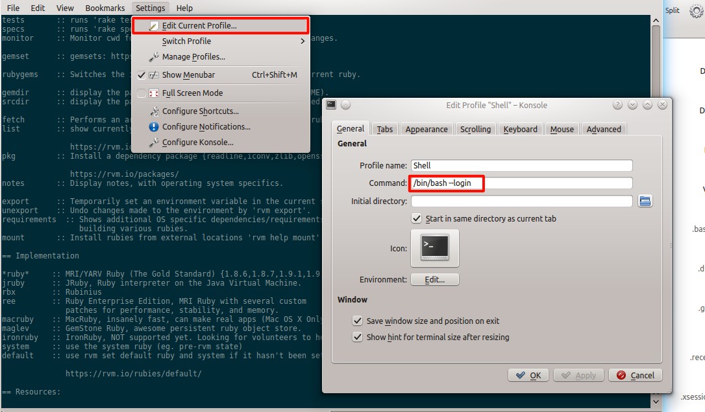Open Configure Notifications dialog

221,126
